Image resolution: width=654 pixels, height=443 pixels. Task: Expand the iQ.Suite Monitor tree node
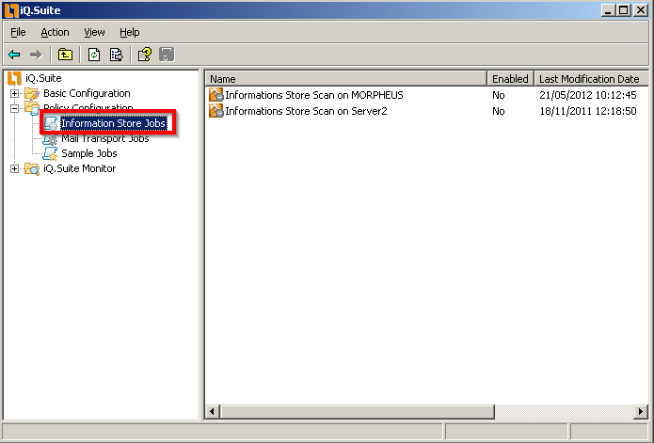14,169
